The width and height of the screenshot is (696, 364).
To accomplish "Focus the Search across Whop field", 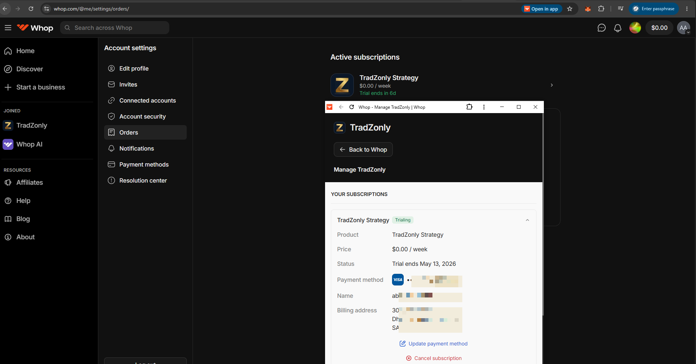I will [x=115, y=28].
